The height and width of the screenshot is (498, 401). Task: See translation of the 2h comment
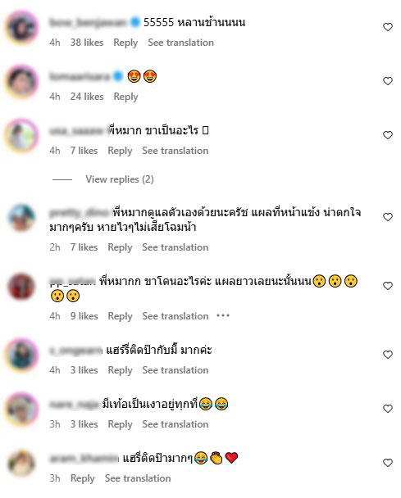tap(175, 247)
